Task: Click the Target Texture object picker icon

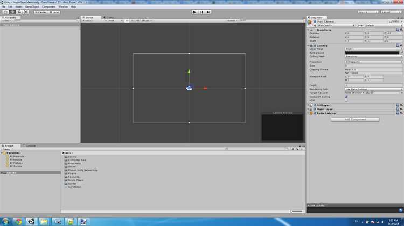Action: 401,93
